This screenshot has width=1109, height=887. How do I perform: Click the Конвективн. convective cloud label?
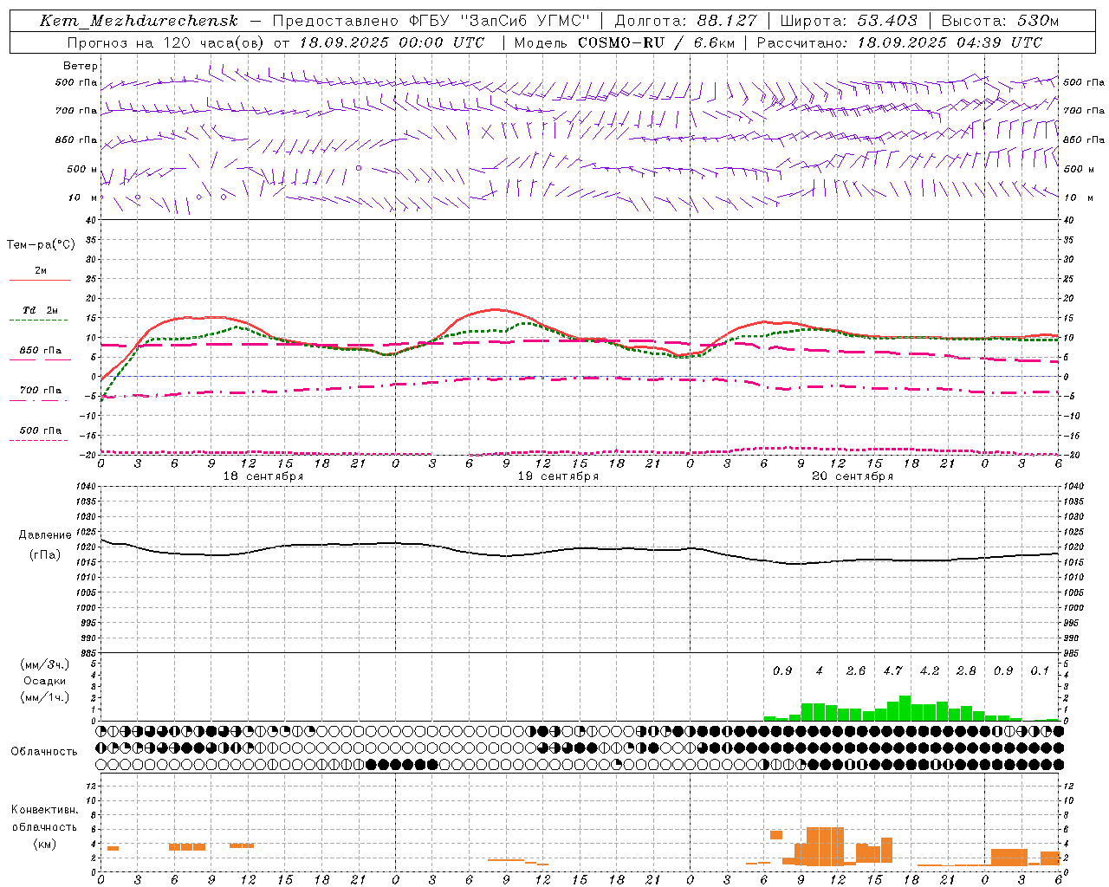click(x=44, y=810)
